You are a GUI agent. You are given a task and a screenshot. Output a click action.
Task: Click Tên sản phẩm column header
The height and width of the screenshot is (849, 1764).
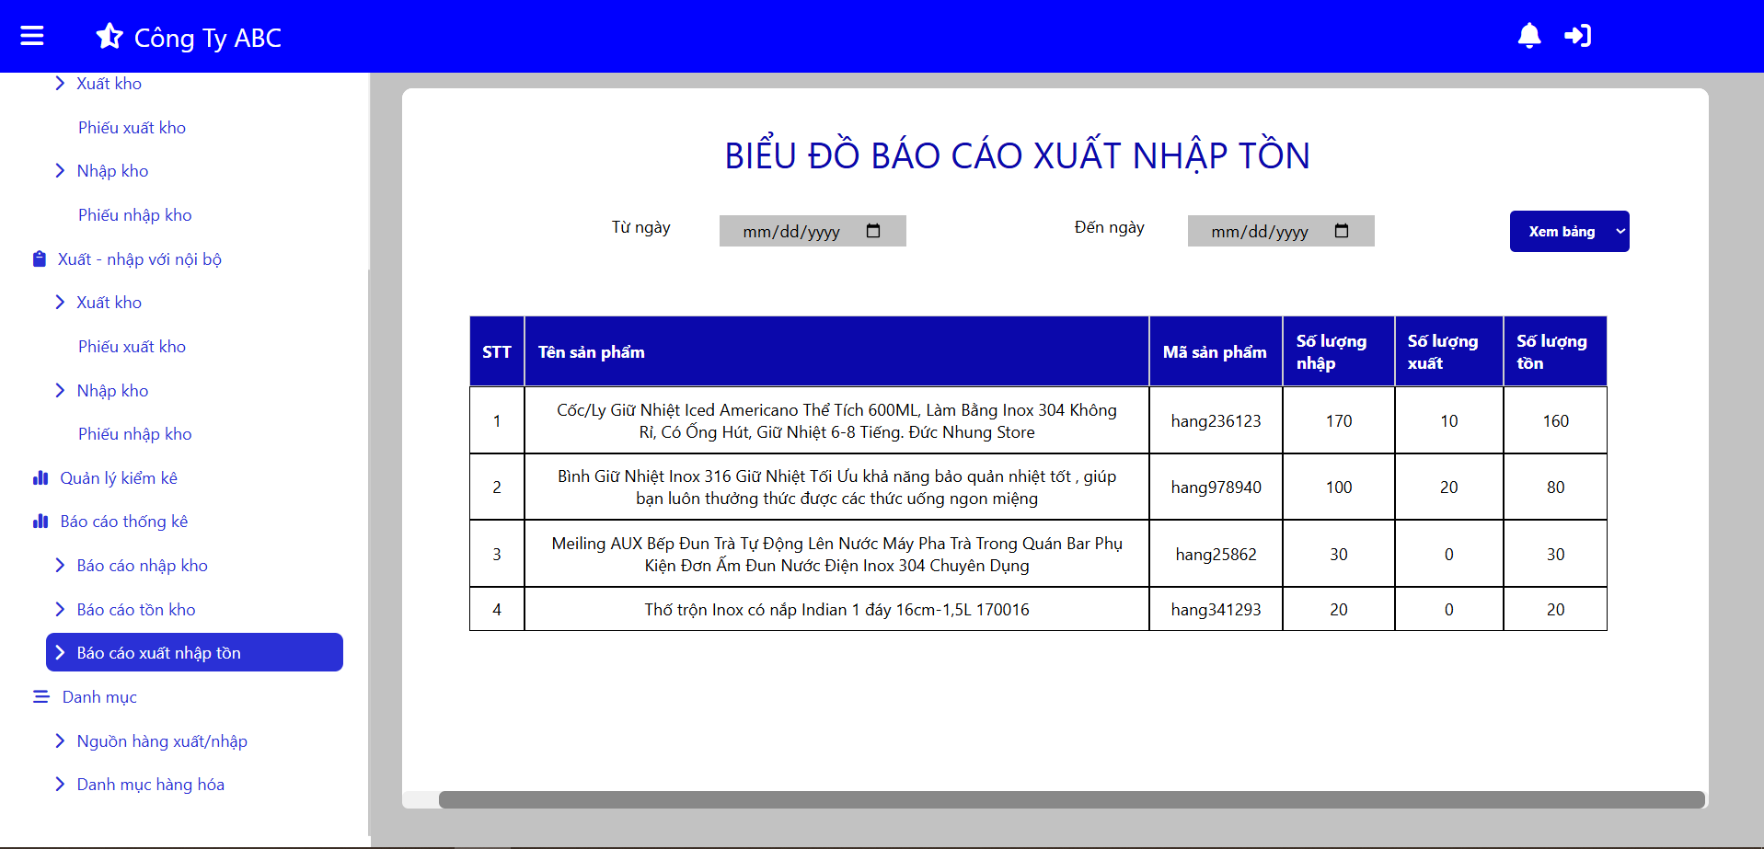[x=836, y=351]
